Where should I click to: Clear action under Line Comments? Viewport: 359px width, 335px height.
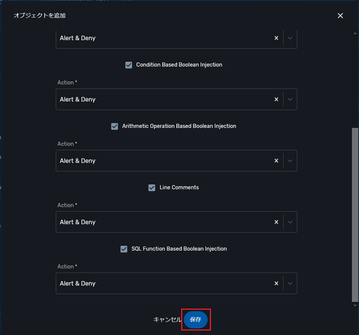(276, 222)
